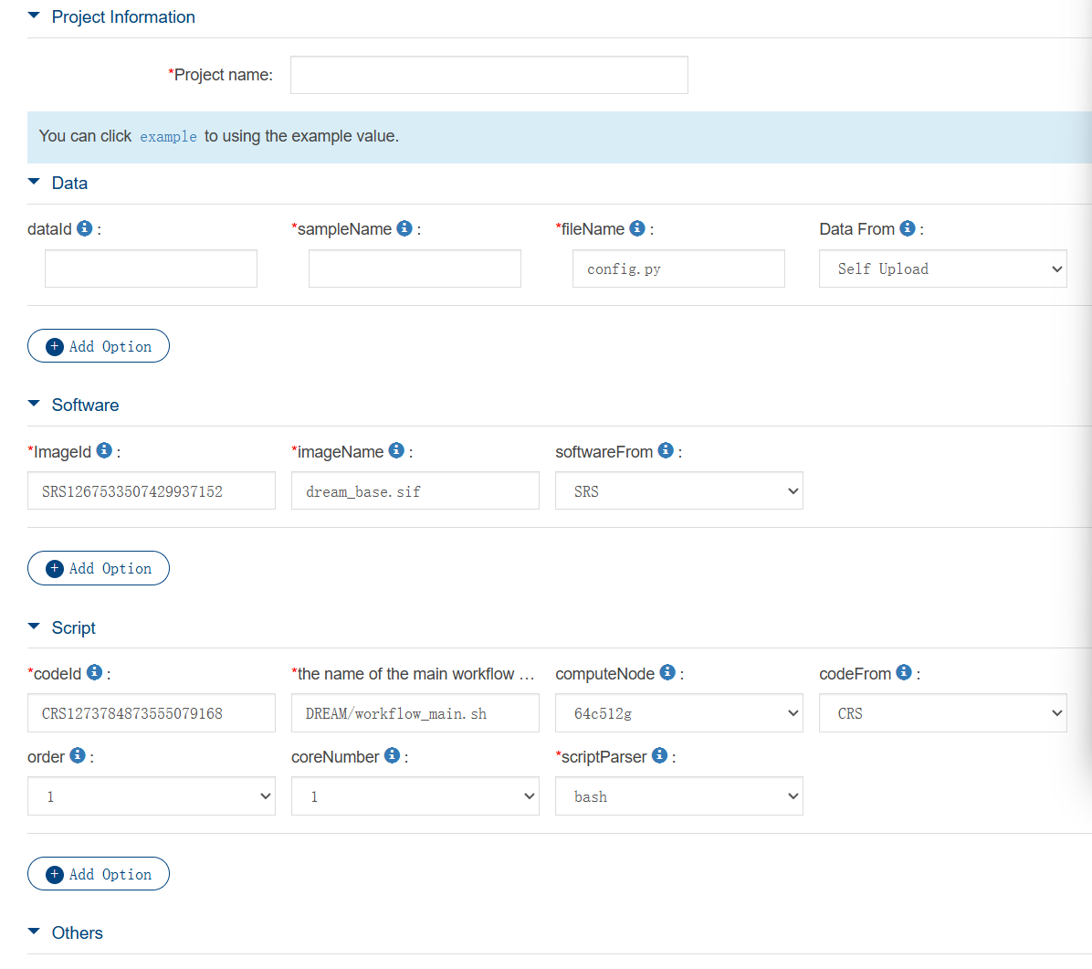1092x969 pixels.
Task: Click info icon next to coreNumber
Action: point(392,755)
